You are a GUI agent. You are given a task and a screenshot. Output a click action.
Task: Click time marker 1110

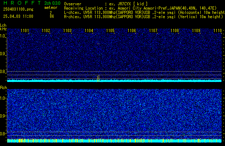pyautogui.click(x=218, y=31)
